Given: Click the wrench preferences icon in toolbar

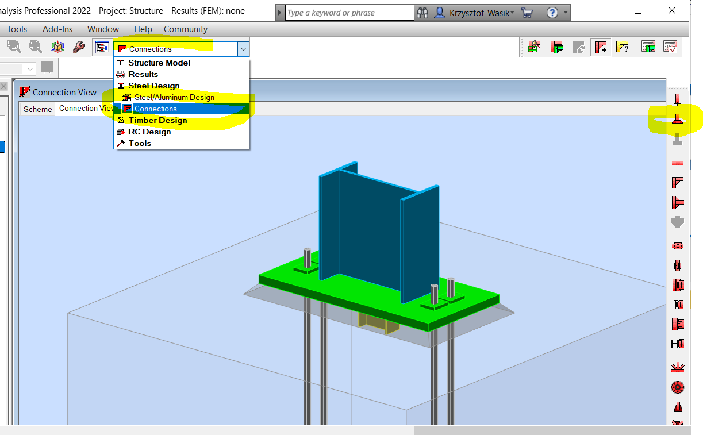Looking at the screenshot, I should [x=79, y=48].
